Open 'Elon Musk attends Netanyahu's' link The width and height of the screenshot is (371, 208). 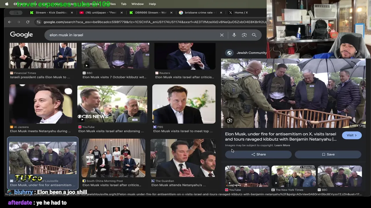[179, 185]
